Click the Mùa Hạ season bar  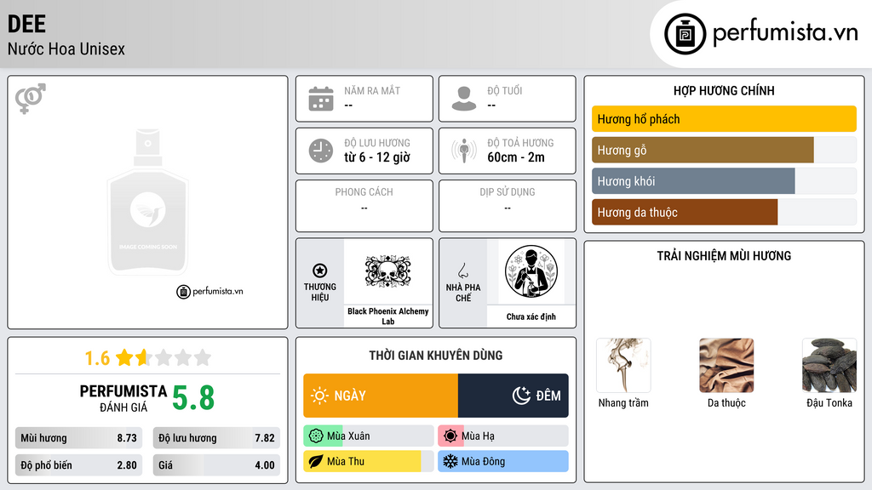click(x=502, y=436)
